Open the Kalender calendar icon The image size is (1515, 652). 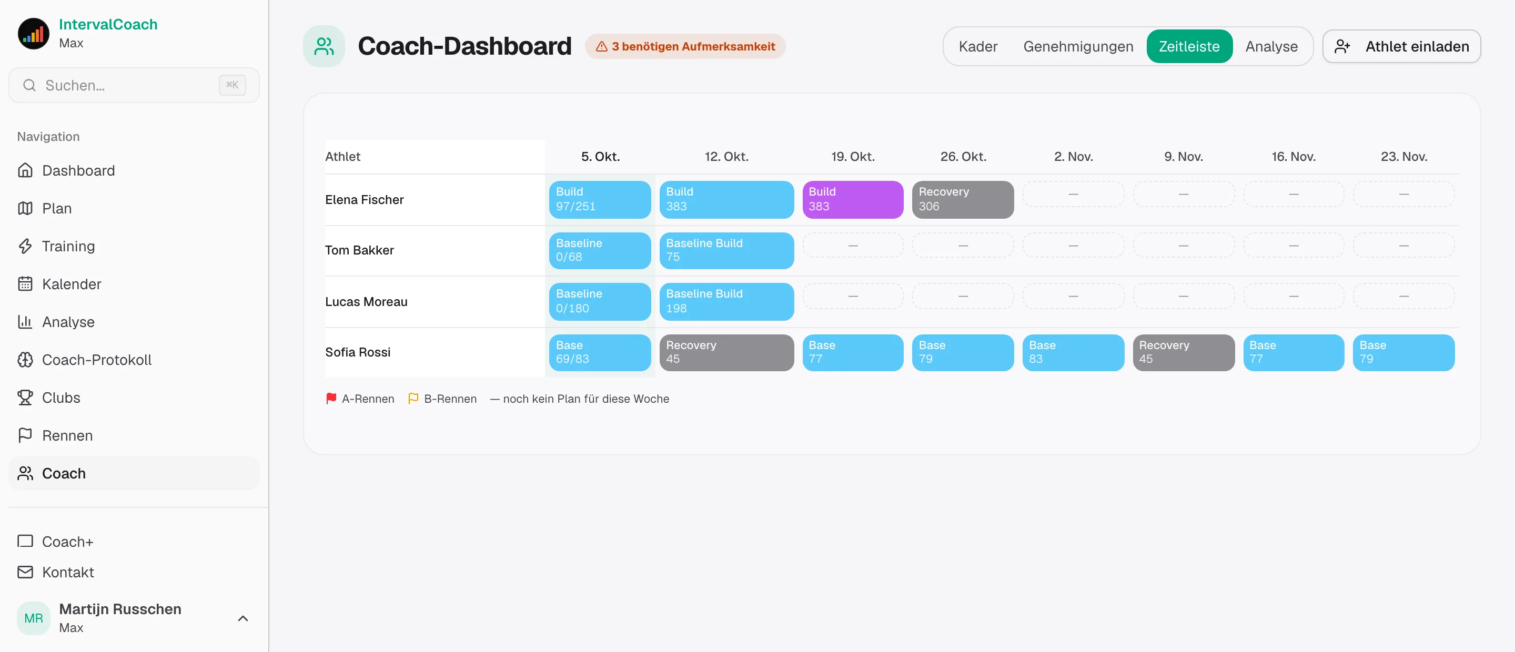(x=25, y=284)
